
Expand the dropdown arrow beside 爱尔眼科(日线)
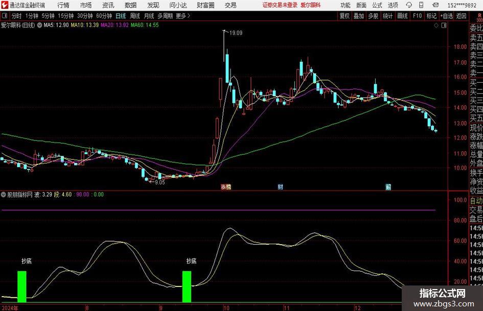pos(39,25)
